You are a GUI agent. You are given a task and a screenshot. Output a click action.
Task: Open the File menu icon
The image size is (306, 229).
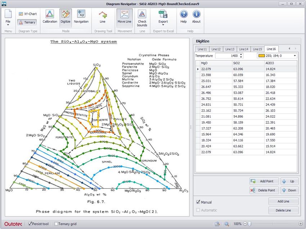pos(8,14)
